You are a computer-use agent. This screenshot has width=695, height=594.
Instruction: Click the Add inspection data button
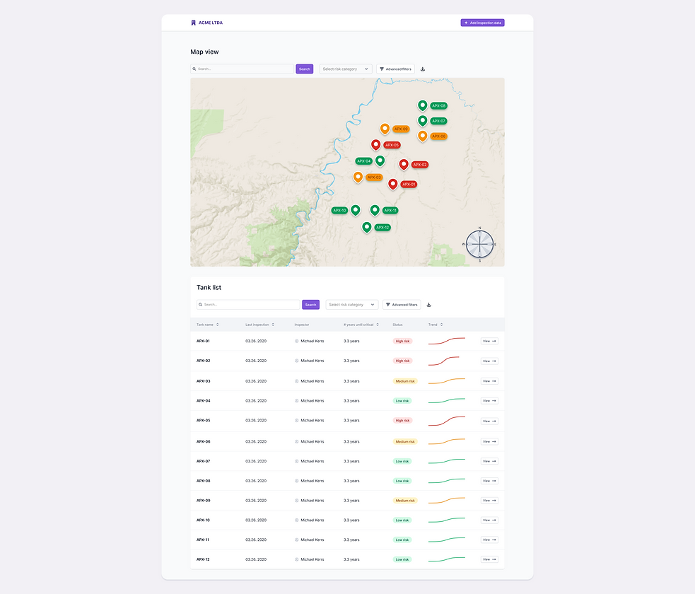click(482, 22)
